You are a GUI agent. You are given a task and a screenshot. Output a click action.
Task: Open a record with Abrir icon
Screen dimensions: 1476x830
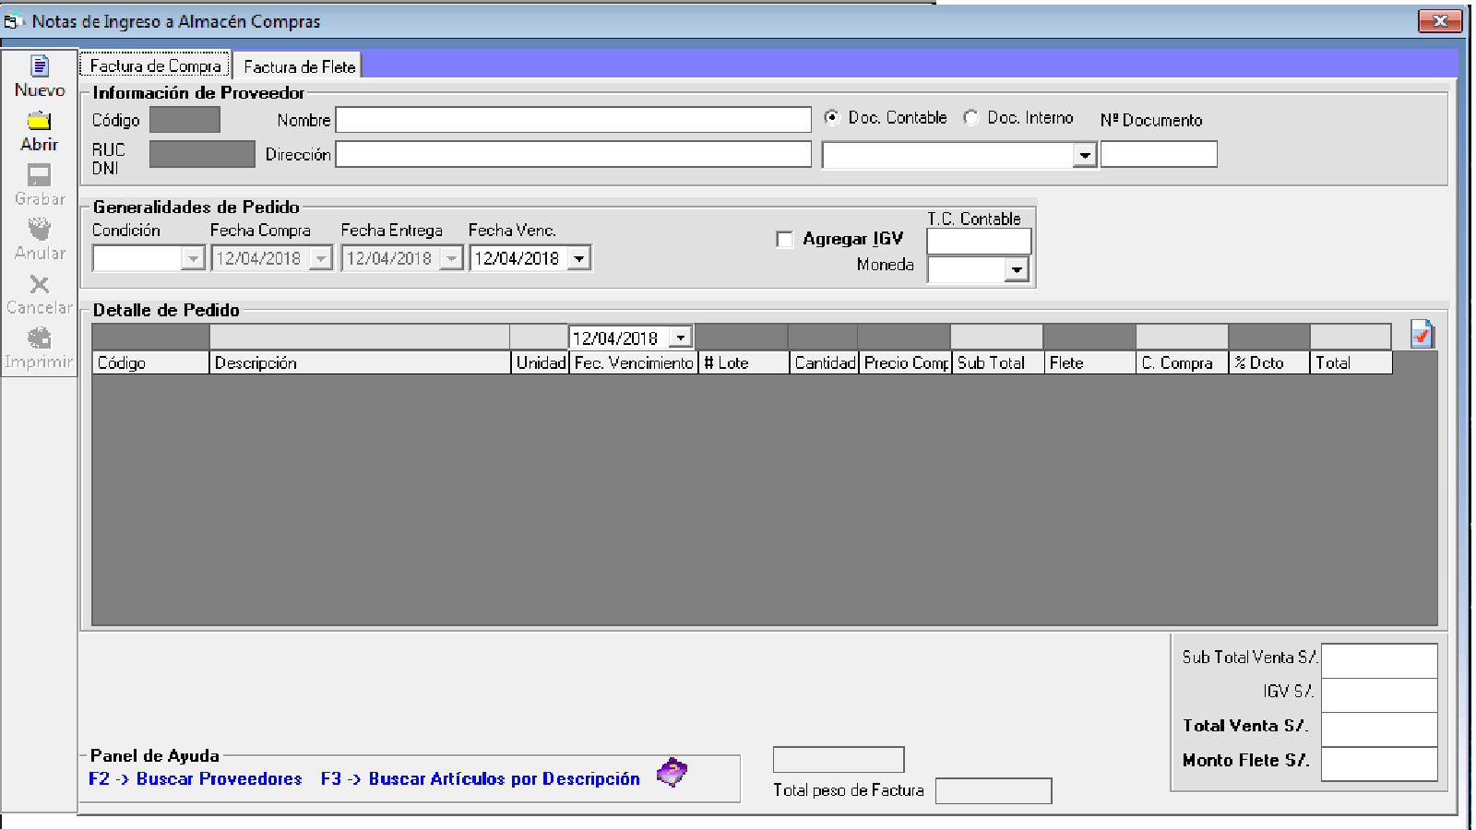coord(39,121)
